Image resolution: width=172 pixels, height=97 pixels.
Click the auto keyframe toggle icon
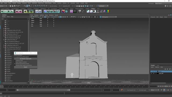[164, 90]
